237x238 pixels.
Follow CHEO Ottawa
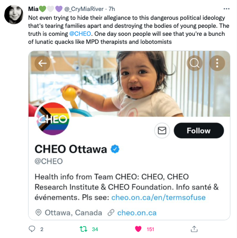click(x=198, y=131)
